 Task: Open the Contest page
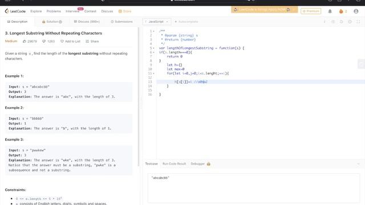click(x=90, y=11)
